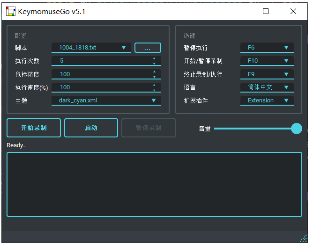
Task: Open the Extension plugin dropdown
Action: click(267, 100)
